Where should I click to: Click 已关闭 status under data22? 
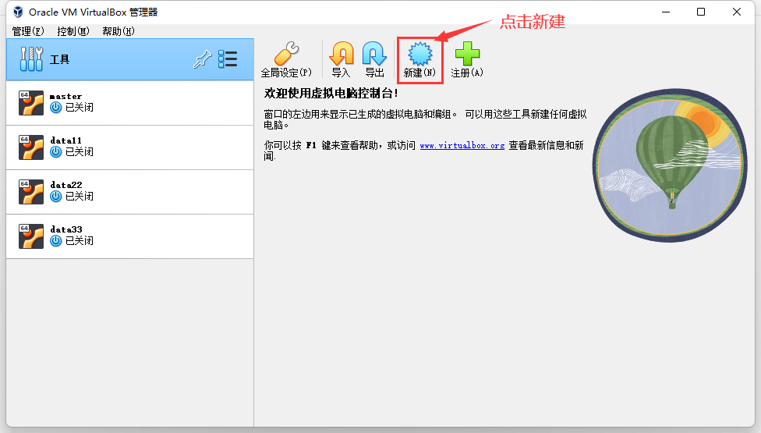click(79, 196)
